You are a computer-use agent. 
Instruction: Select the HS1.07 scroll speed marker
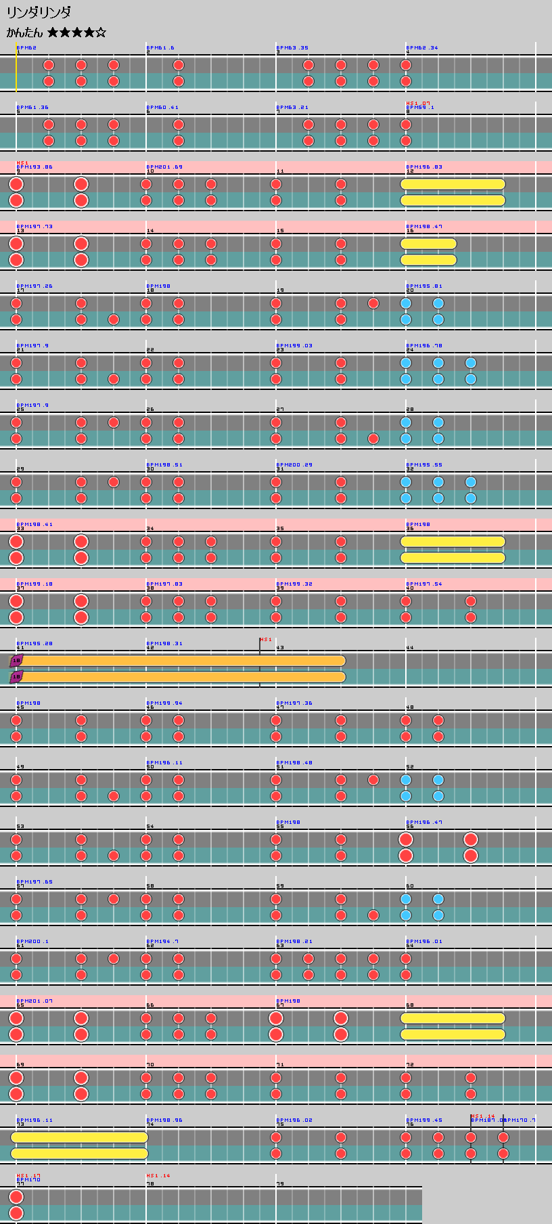pos(417,103)
